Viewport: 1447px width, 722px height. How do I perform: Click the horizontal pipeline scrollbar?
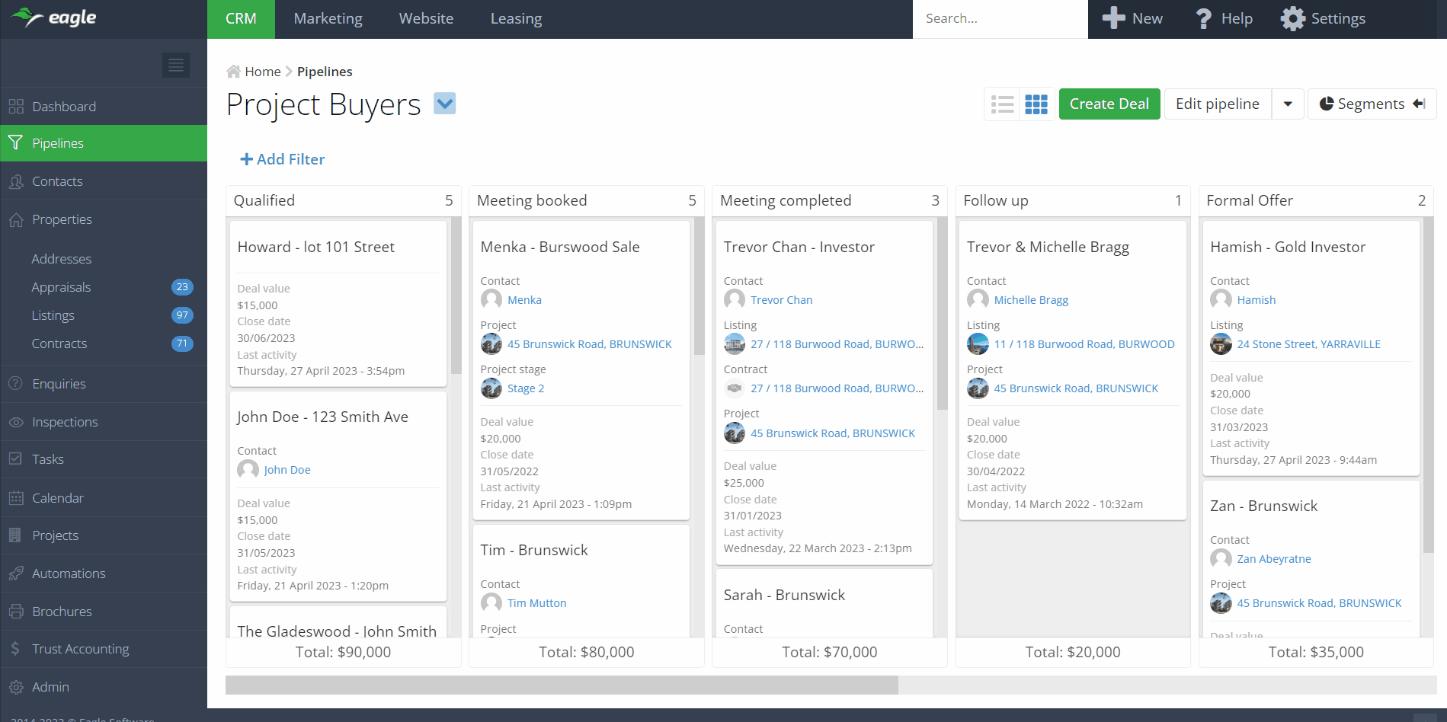pyautogui.click(x=562, y=685)
